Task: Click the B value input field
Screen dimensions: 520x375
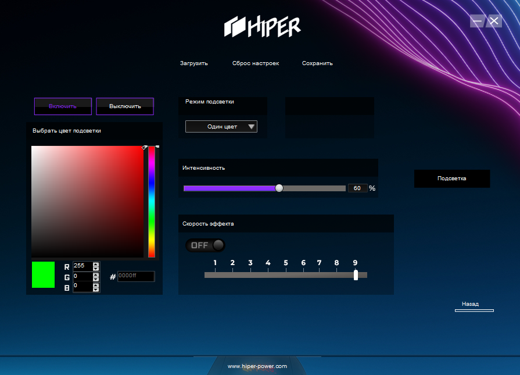Action: (x=83, y=287)
